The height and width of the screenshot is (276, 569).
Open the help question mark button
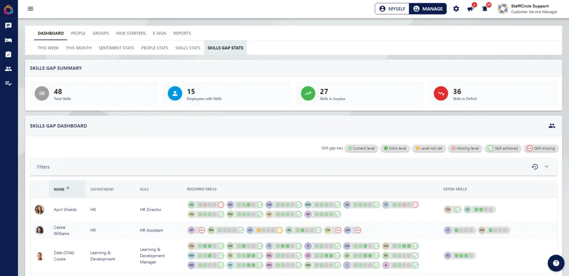coord(556,263)
